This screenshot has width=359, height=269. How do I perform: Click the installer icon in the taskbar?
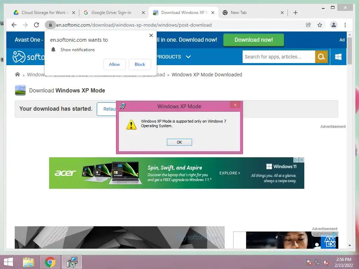coord(72,262)
